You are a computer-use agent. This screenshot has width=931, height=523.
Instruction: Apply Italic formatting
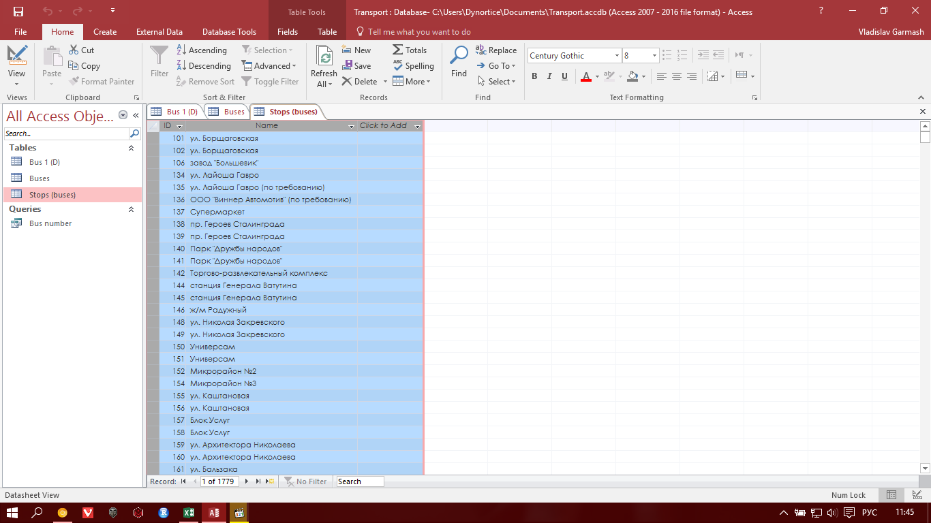549,76
